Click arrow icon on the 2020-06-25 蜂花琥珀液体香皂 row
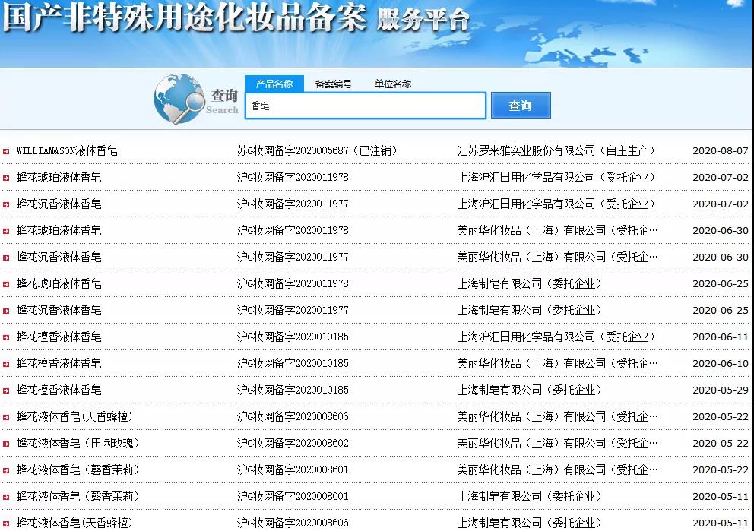The height and width of the screenshot is (531, 754). coord(6,284)
